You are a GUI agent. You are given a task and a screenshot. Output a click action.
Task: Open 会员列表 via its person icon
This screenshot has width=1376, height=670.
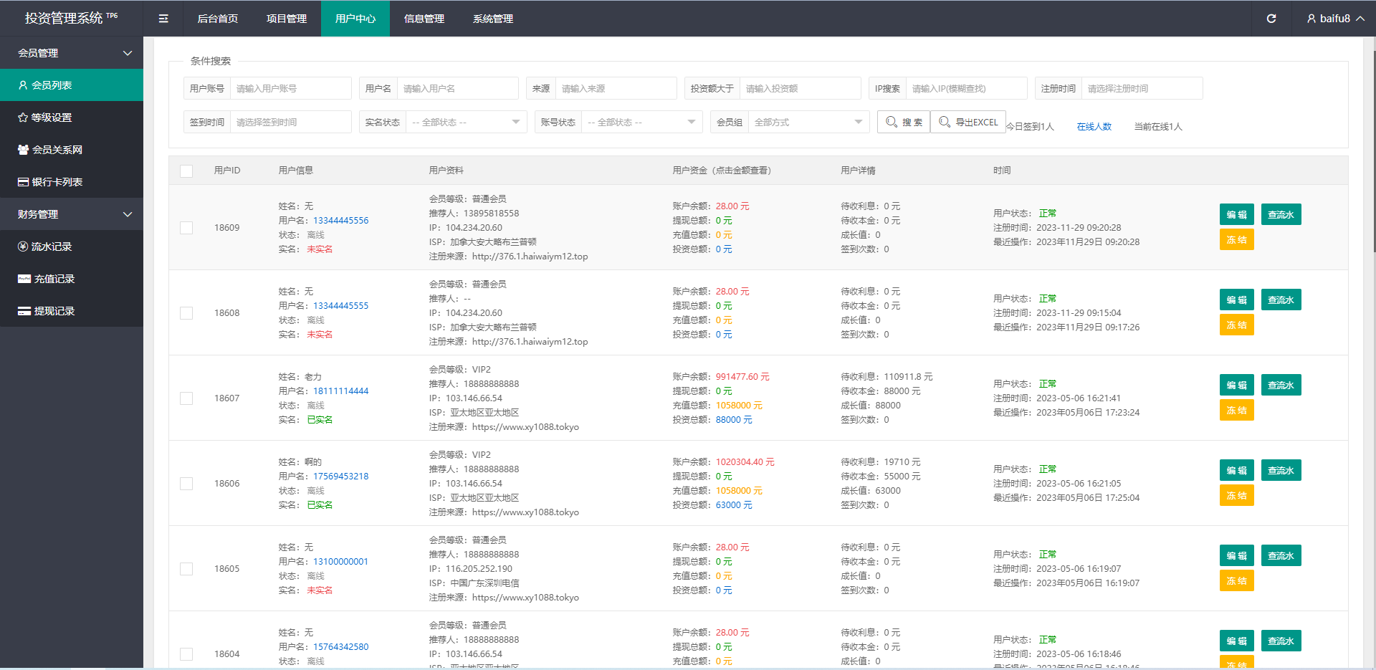click(x=23, y=85)
